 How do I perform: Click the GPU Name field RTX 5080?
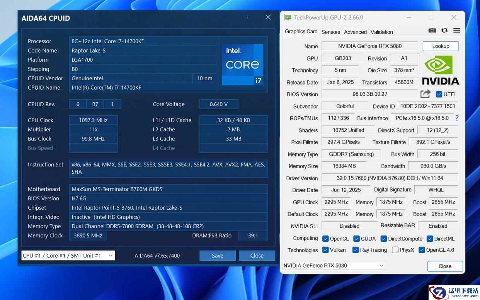click(370, 46)
